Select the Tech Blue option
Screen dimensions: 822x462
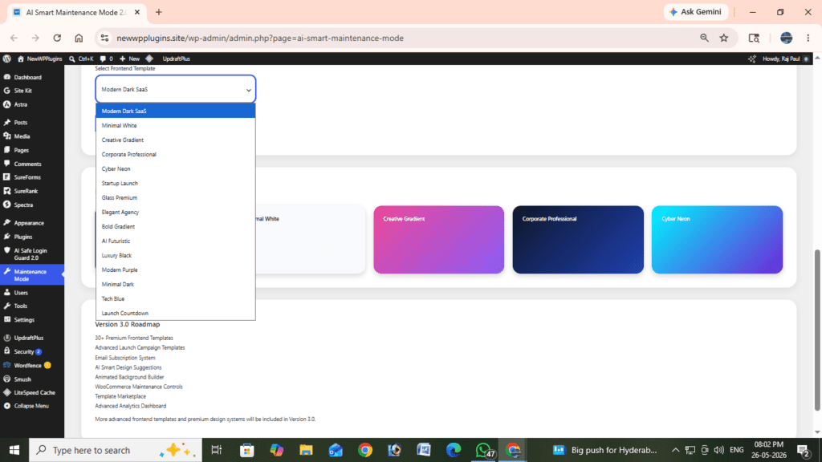tap(176, 298)
